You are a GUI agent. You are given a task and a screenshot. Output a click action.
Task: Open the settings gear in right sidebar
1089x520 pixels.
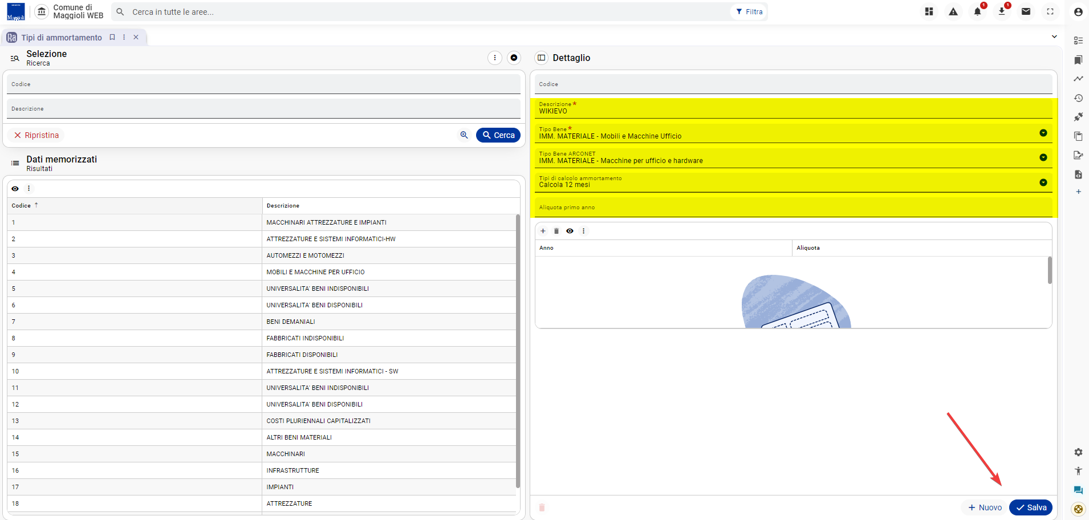coord(1078,452)
